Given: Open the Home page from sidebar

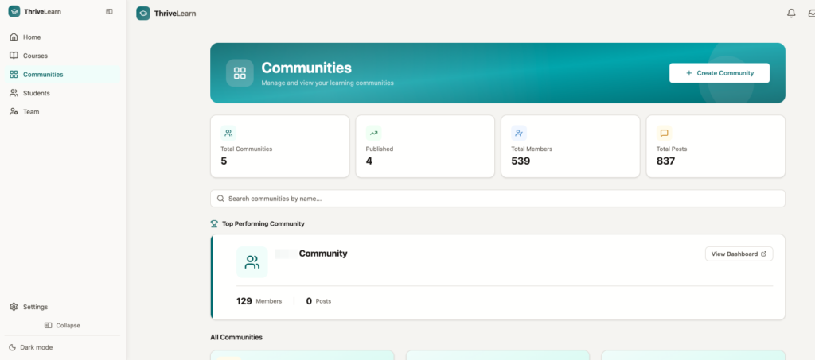Looking at the screenshot, I should click(32, 37).
